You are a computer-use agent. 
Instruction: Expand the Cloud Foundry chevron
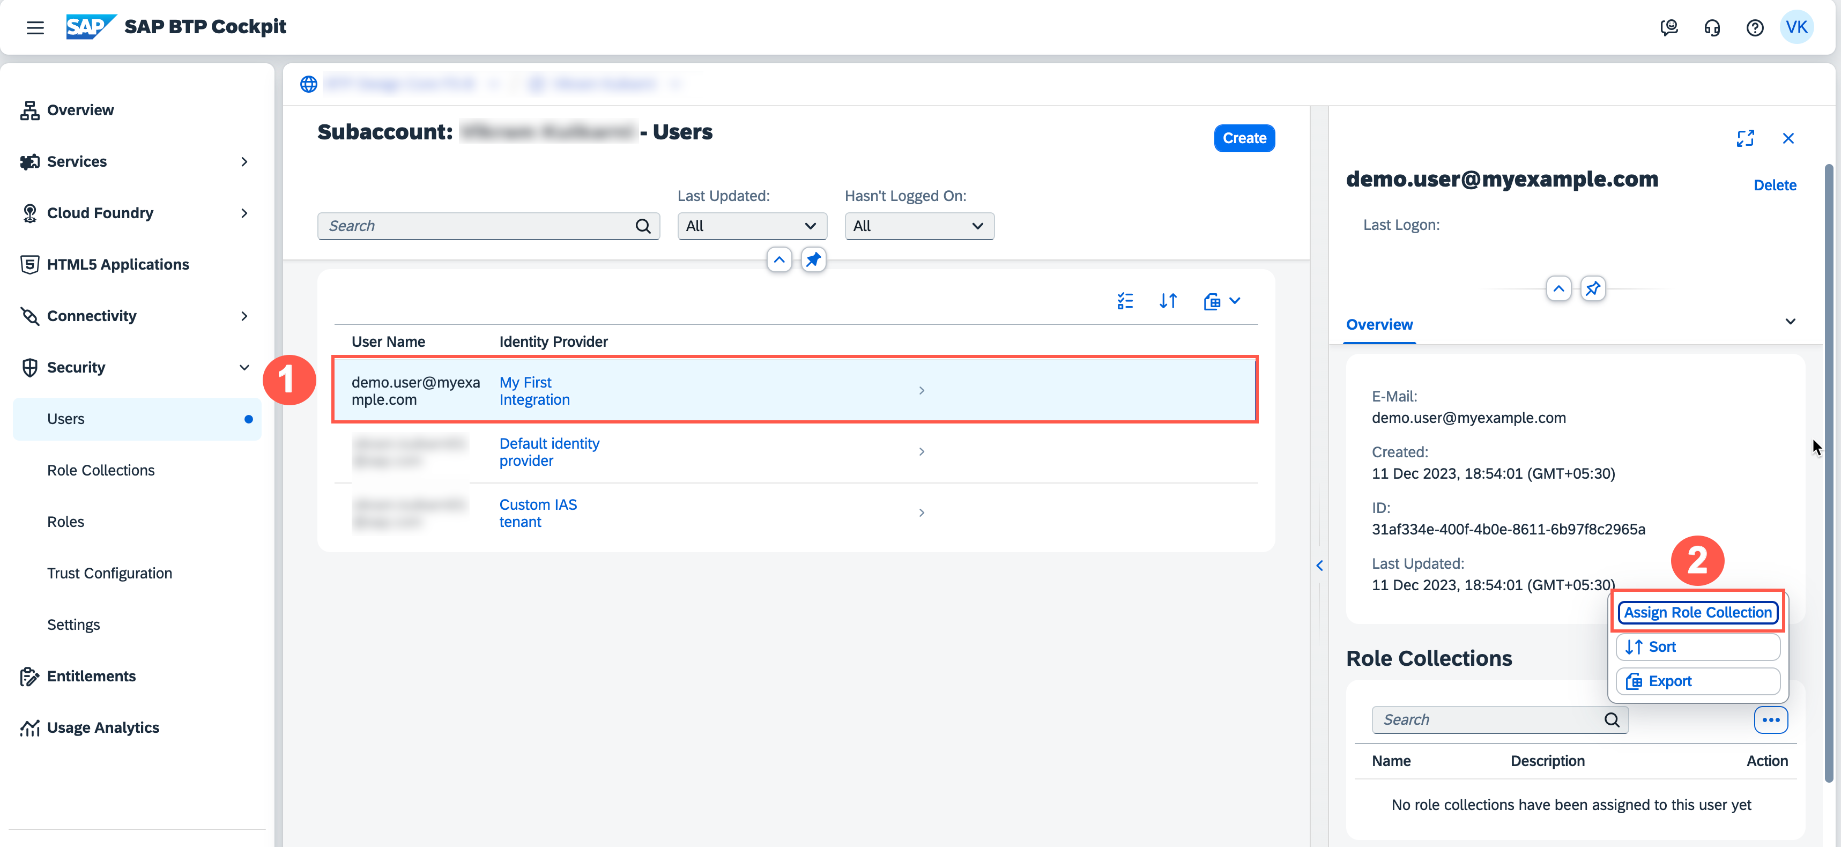pos(244,213)
